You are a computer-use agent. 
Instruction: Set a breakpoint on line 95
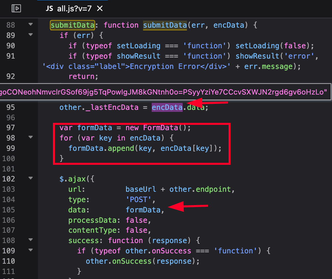coord(11,107)
